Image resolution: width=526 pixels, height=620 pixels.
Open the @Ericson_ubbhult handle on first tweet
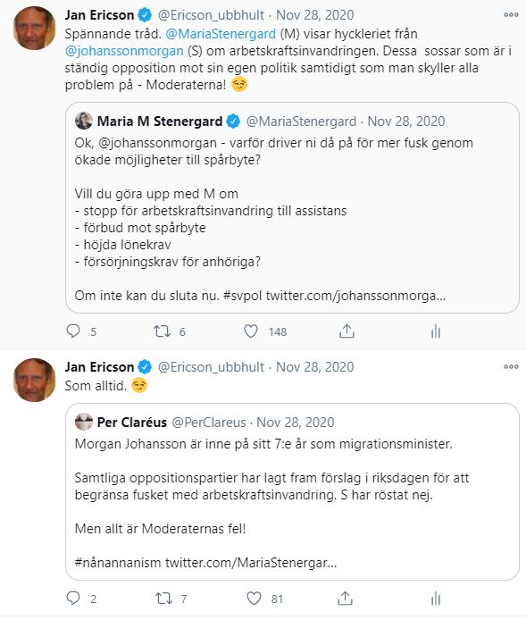(x=211, y=15)
